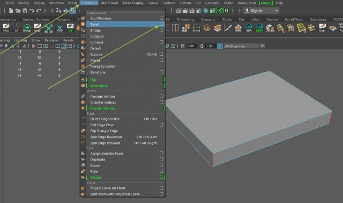
Task: Click the HS shelf icon
Action: (x=70, y=27)
